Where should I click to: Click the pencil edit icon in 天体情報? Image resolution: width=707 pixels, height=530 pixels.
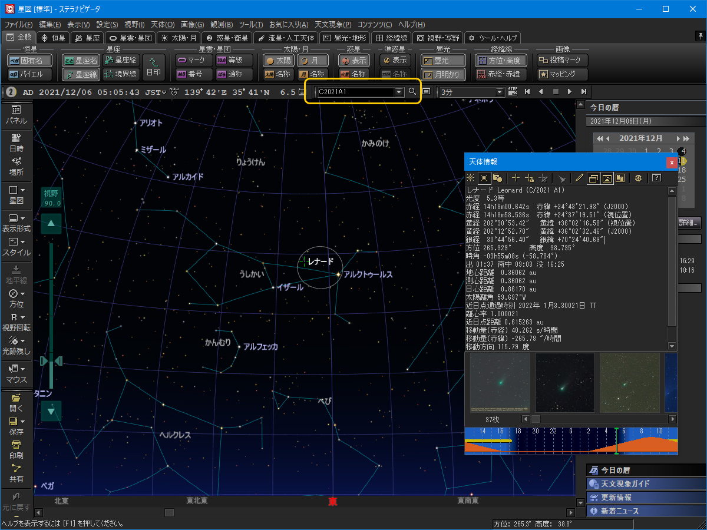579,178
